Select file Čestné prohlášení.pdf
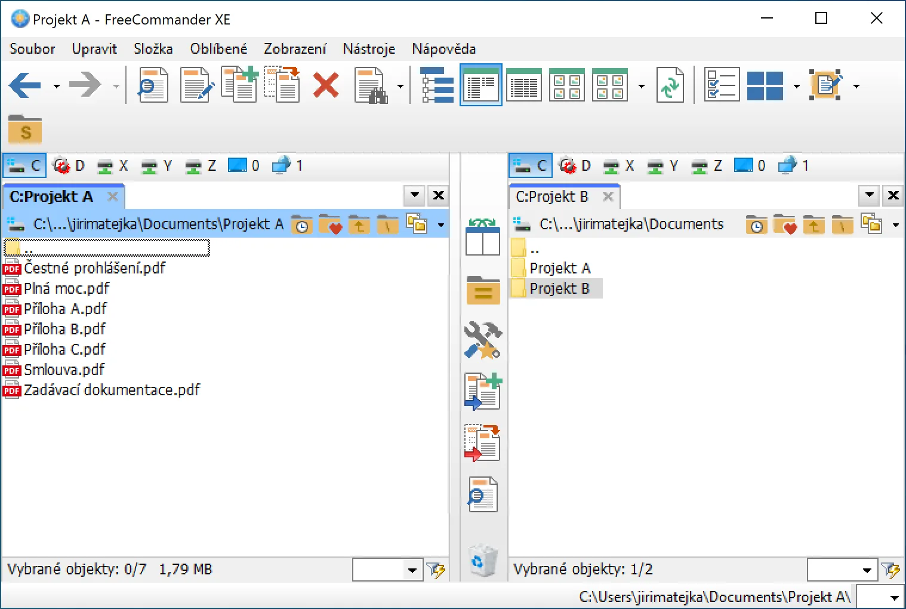Screen dimensions: 906x609 tap(85, 268)
